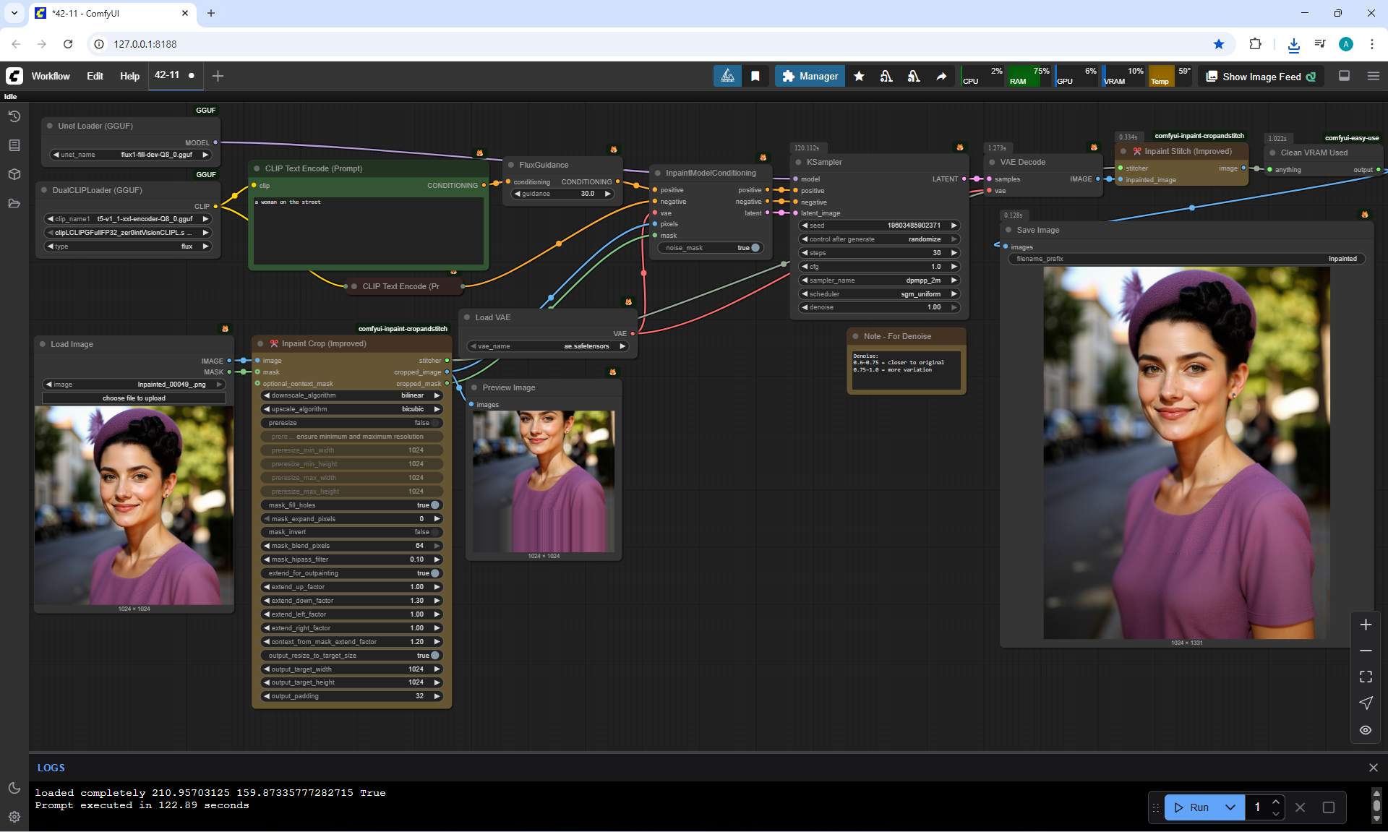This screenshot has height=832, width=1388.
Task: Click the Manager button
Action: (810, 76)
